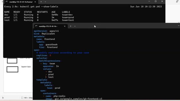Click the terminal icon on front terminal tab

point(36,26)
